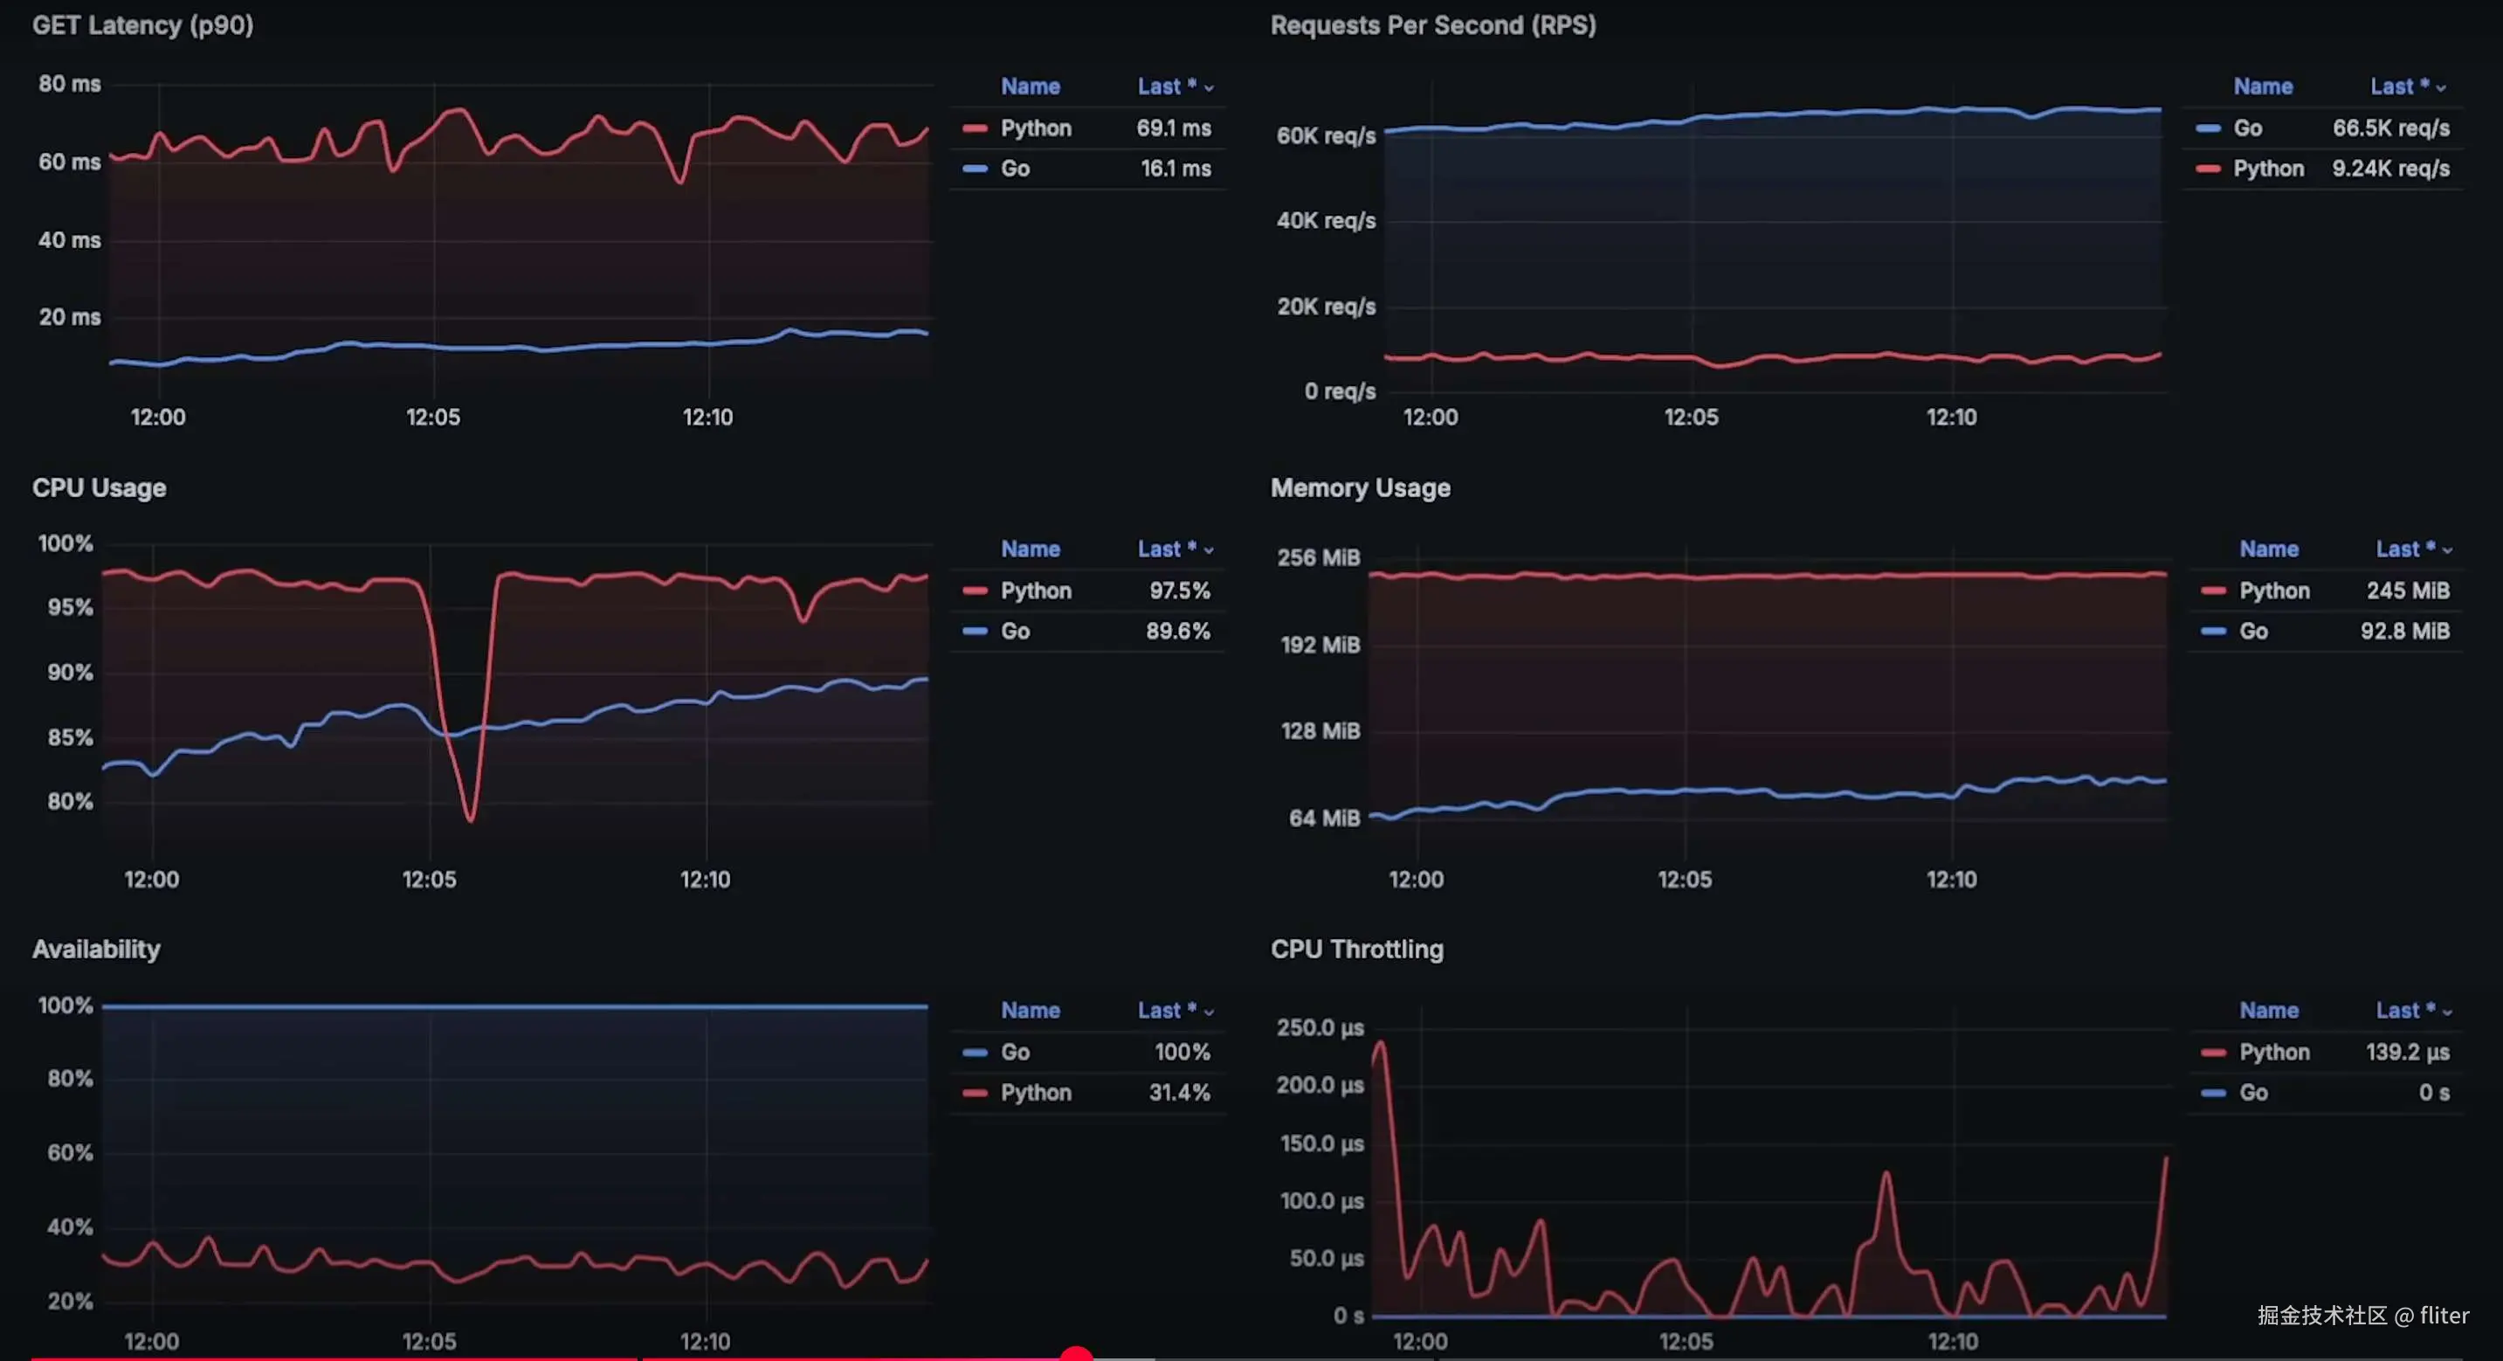Click Name header in Availability legend
Viewport: 2503px width, 1361px height.
pos(1030,1011)
